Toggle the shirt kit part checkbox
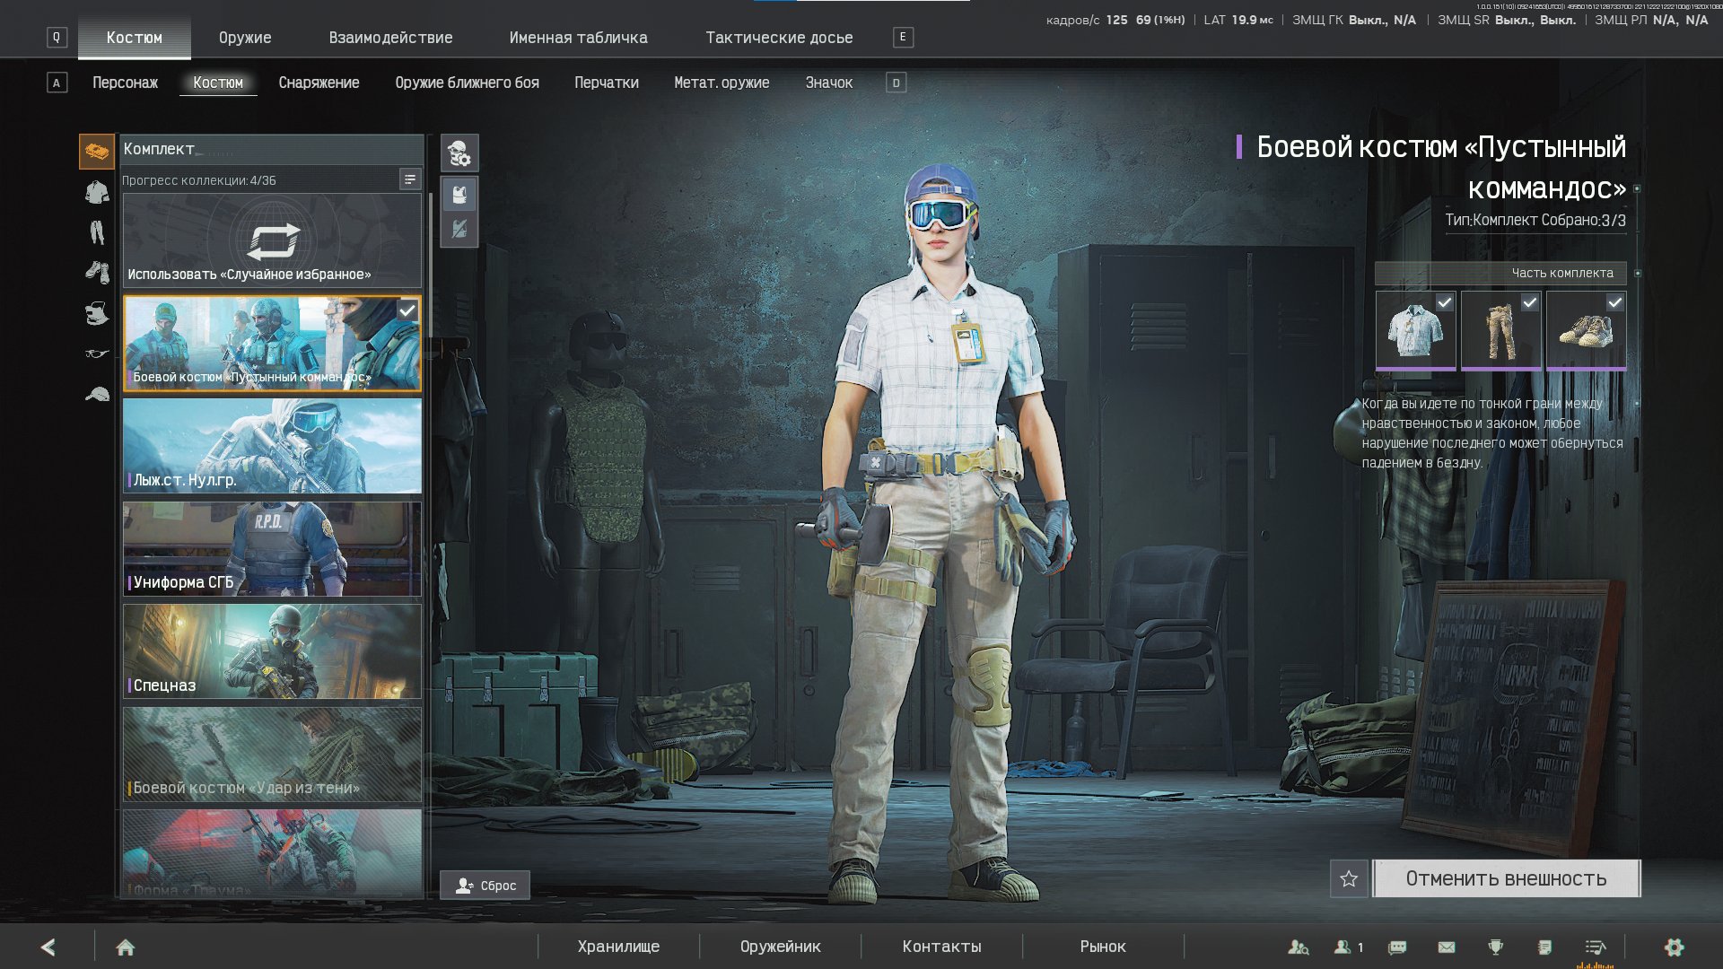 [1444, 303]
